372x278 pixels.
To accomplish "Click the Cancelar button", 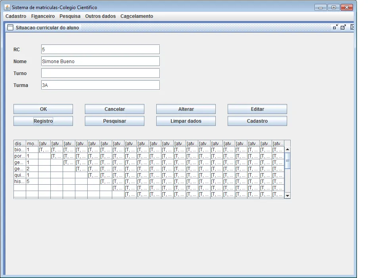I will point(115,109).
